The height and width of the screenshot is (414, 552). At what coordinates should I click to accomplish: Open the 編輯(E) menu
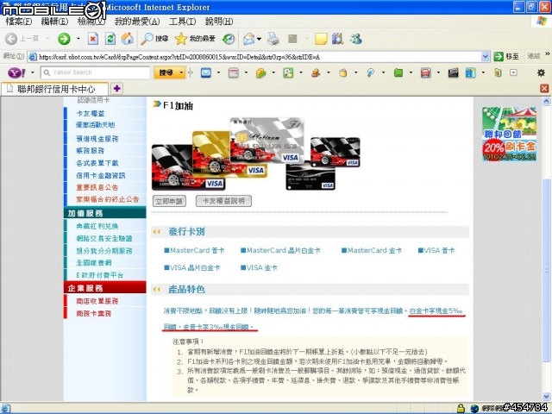click(54, 22)
